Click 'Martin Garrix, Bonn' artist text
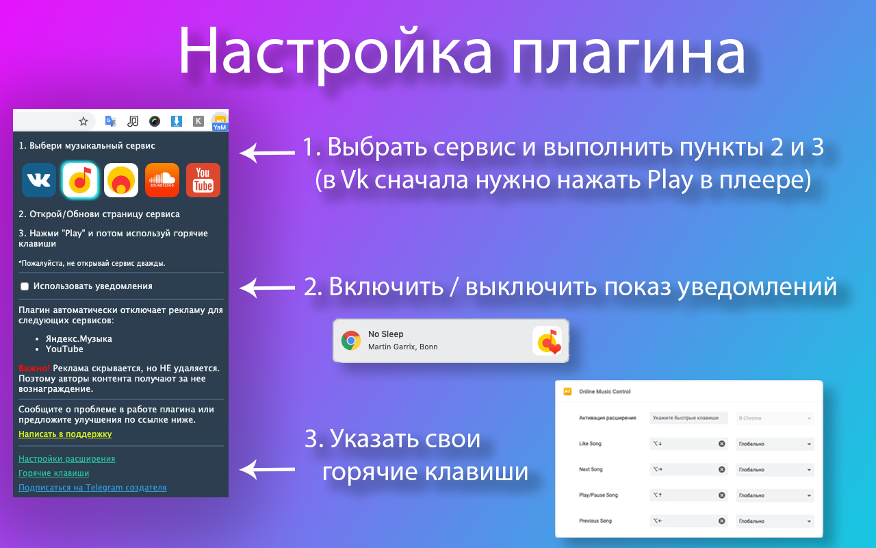Screen dimensions: 876x548 click(403, 347)
